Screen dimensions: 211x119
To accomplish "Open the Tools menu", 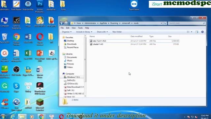I will [x=80, y=28].
